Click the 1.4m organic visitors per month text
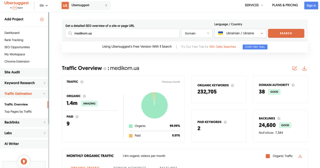This screenshot has width=320, height=168. pyautogui.click(x=144, y=156)
